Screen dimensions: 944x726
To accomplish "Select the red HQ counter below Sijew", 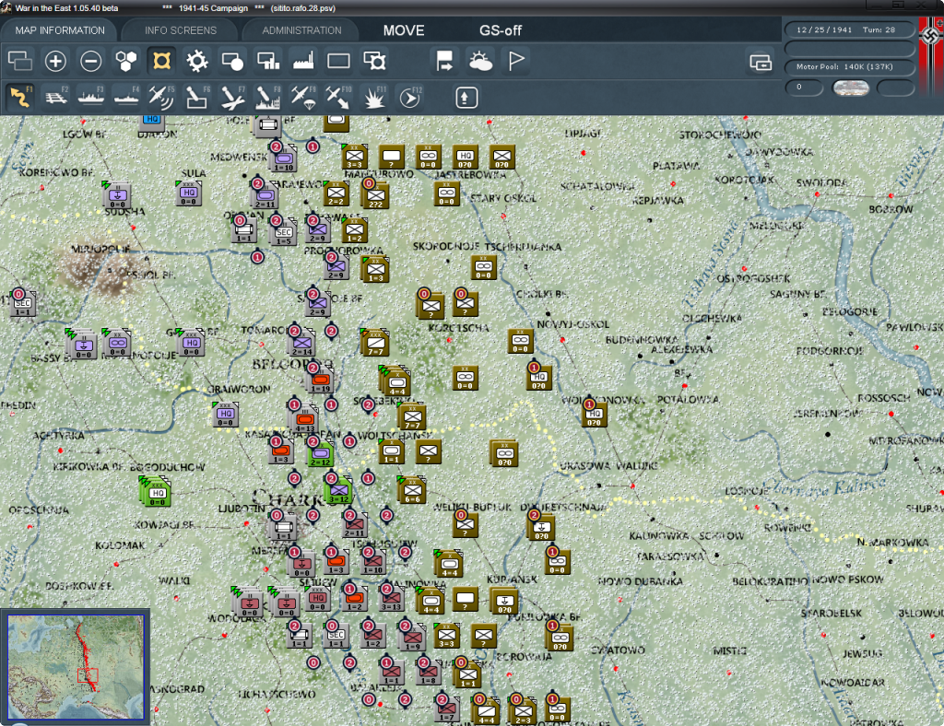I will tap(318, 599).
